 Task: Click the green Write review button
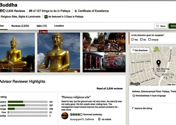[x=172, y=26]
